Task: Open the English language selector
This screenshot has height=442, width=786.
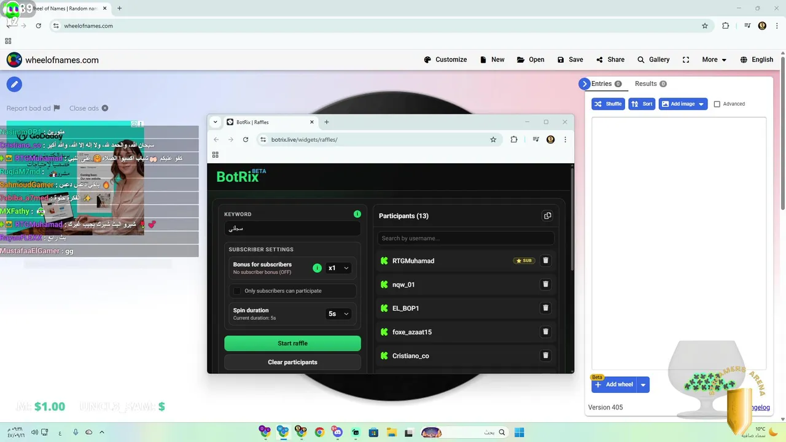Action: [x=757, y=60]
